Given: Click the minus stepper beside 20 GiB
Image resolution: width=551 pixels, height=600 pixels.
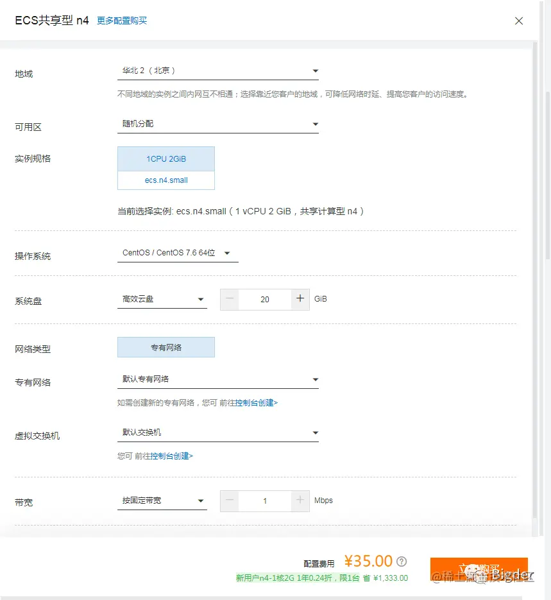Looking at the screenshot, I should [229, 299].
